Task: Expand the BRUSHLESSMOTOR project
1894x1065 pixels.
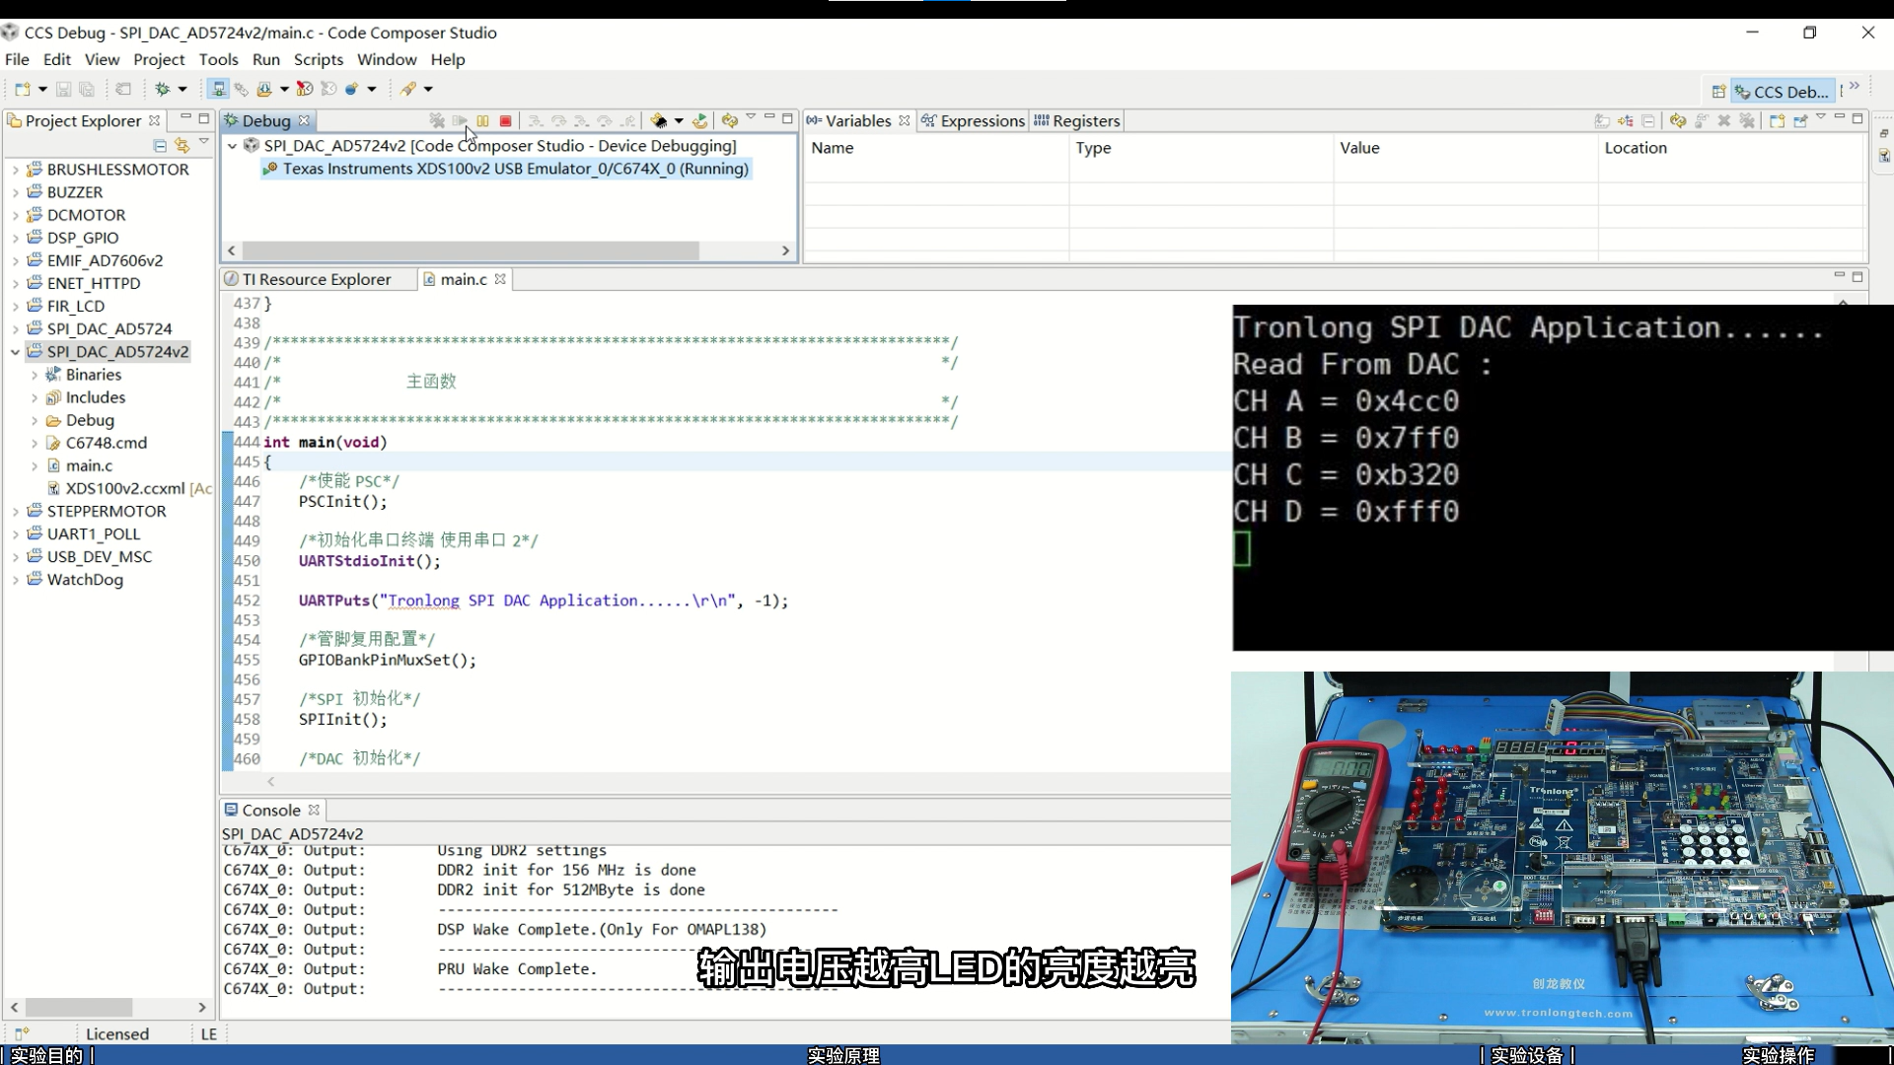Action: coord(15,170)
